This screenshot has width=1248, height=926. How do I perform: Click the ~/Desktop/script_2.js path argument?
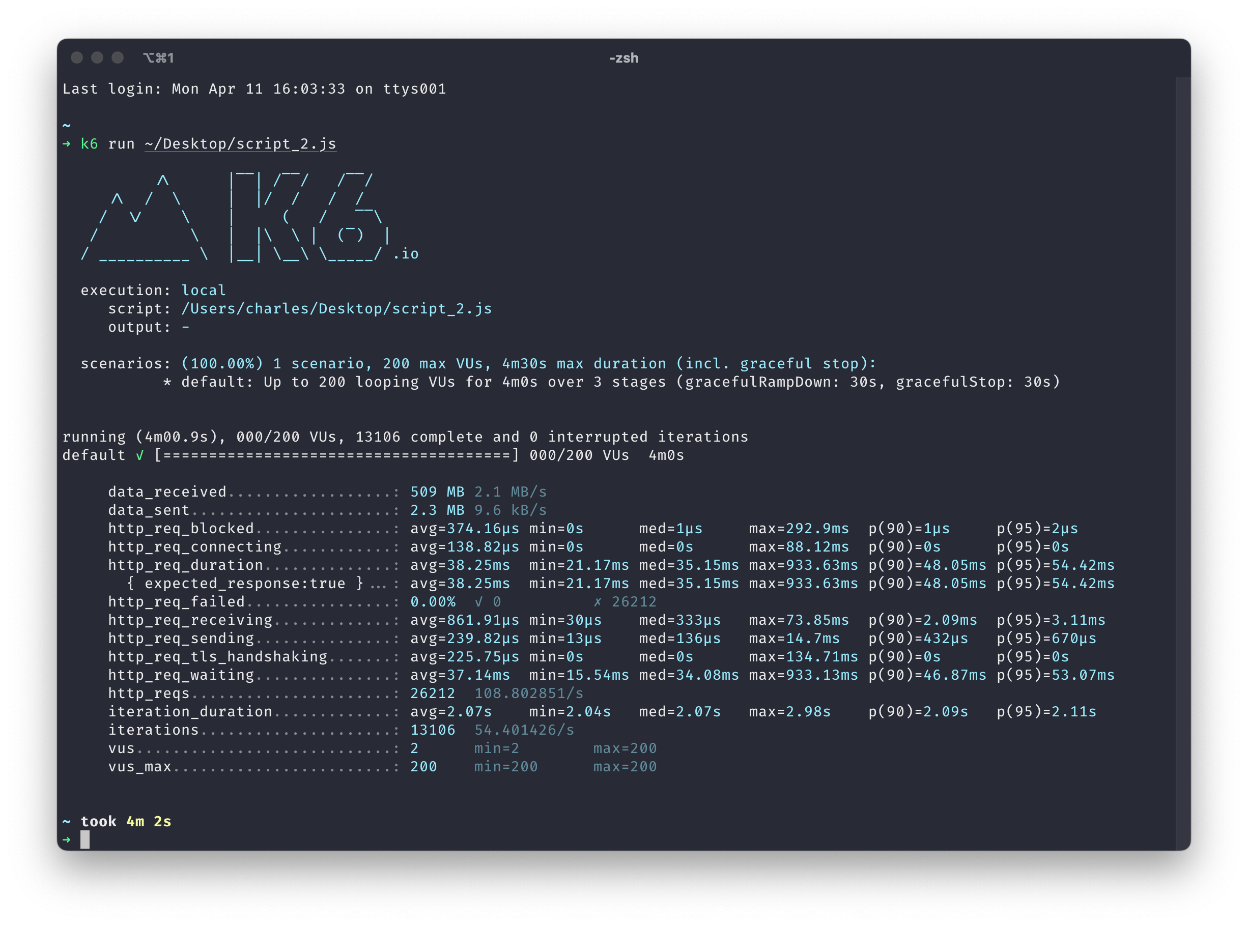(x=240, y=144)
